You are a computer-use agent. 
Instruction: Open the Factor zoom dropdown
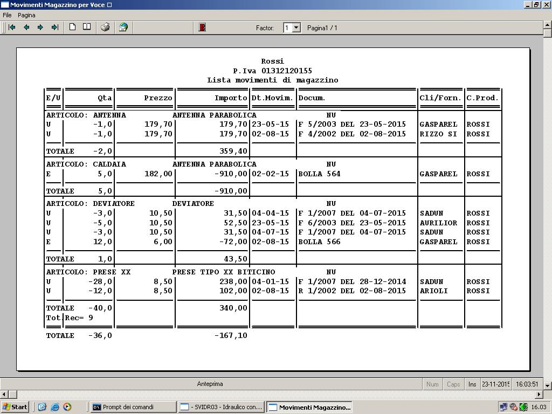click(x=296, y=28)
